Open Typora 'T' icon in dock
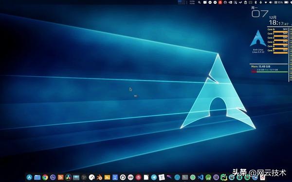The width and height of the screenshot is (292, 182). pyautogui.click(x=162, y=177)
